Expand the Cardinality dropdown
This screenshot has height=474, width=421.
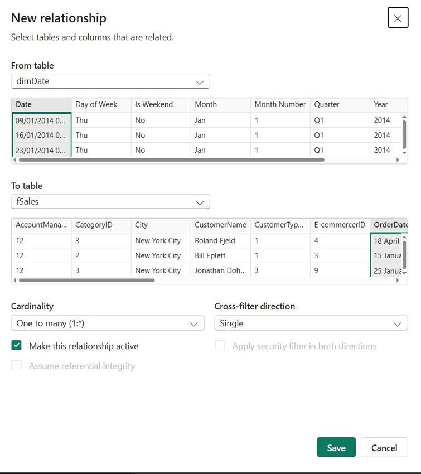(x=107, y=323)
